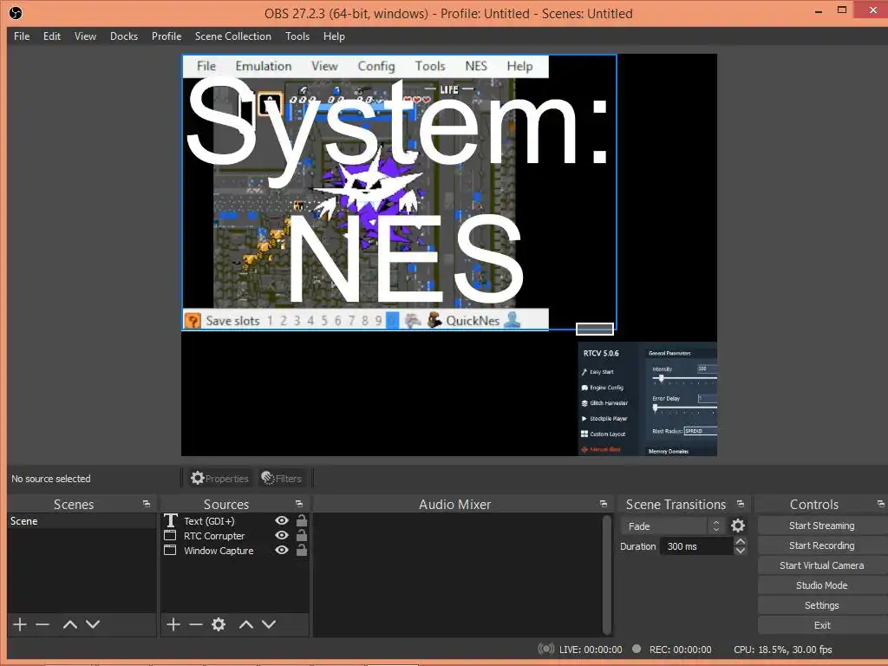Open OBS Settings from Controls

(x=822, y=605)
